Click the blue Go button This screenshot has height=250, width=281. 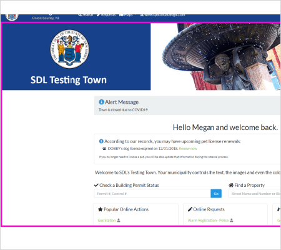click(216, 194)
